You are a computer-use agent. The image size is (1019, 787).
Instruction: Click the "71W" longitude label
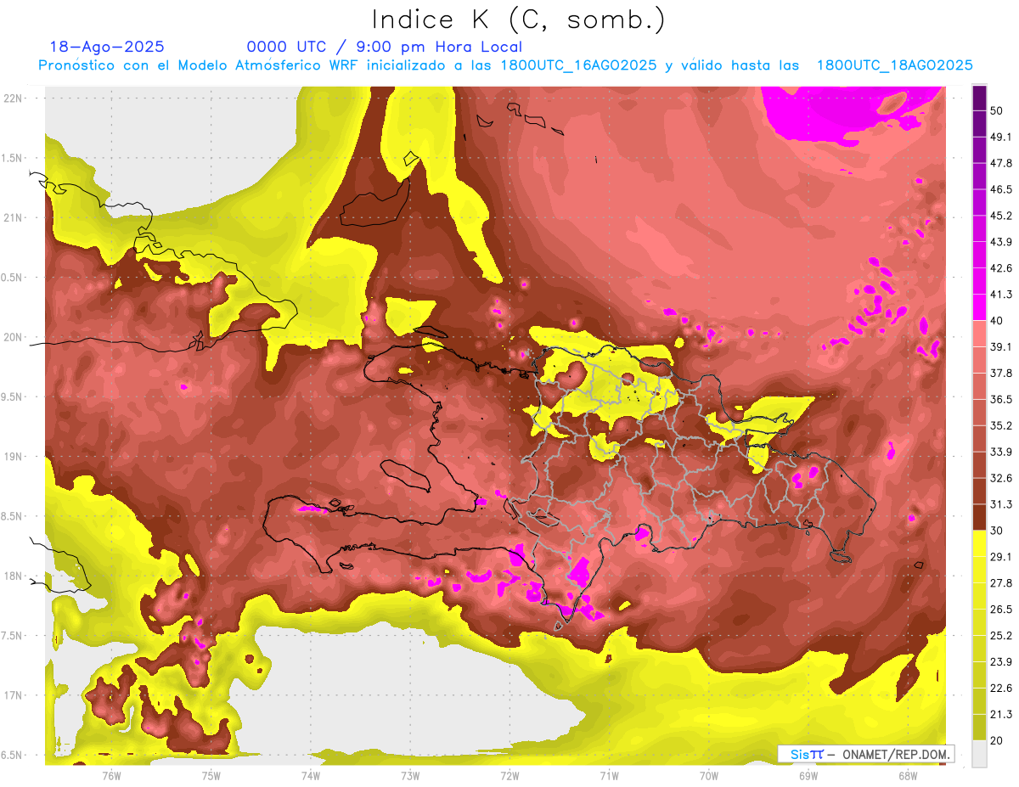coord(609,776)
